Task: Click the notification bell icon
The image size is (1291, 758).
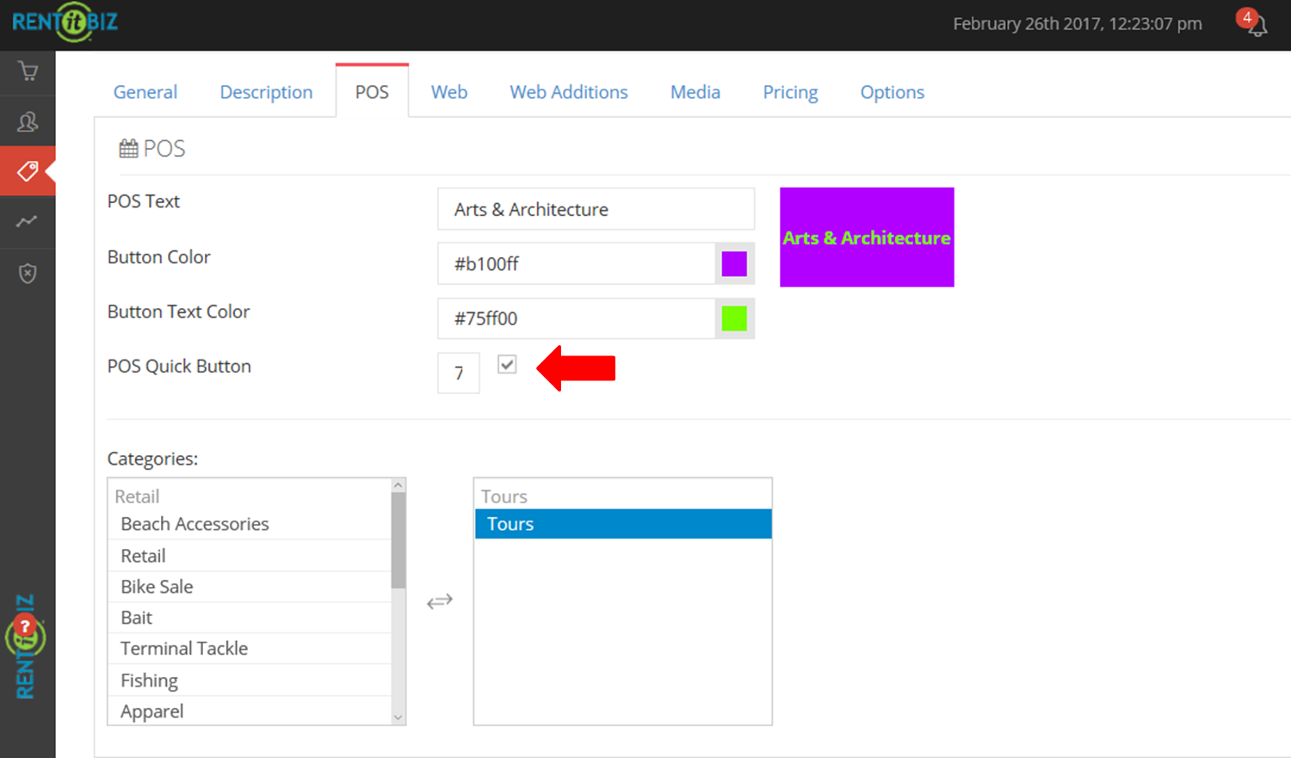Action: (1257, 26)
